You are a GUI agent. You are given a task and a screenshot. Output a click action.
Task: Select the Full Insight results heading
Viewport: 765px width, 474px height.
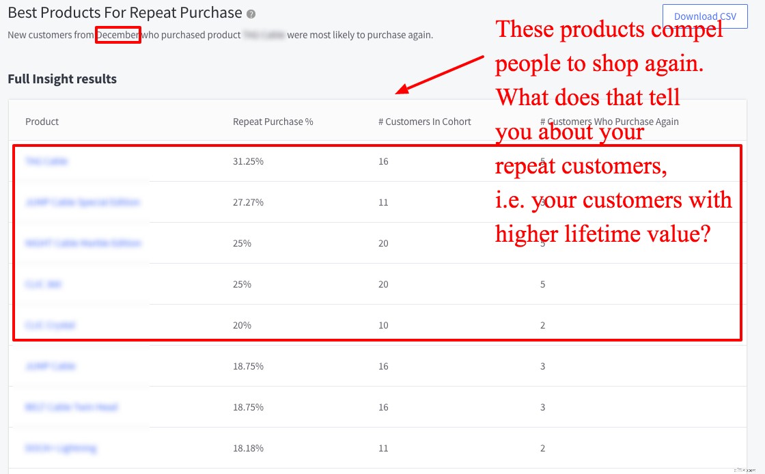(x=62, y=79)
